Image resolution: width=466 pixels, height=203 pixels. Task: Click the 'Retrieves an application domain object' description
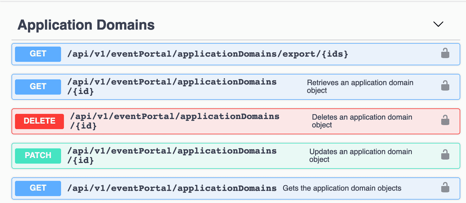(360, 87)
